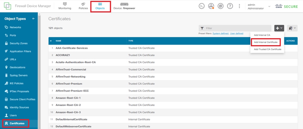Choose Add Internal Certificate menu option
303x129 pixels.
(x=266, y=42)
